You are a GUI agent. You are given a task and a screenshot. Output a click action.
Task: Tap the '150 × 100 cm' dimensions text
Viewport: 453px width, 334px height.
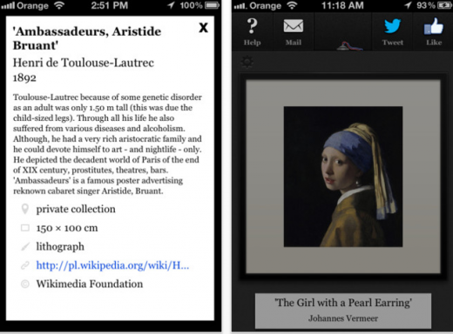[67, 228]
